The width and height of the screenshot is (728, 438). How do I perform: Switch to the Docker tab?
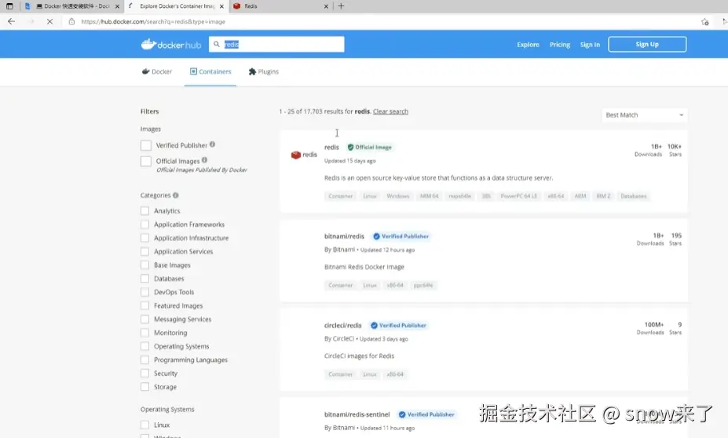[157, 71]
